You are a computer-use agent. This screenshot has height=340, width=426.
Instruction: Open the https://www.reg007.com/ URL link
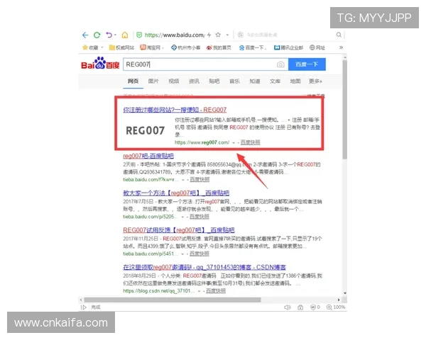[202, 142]
